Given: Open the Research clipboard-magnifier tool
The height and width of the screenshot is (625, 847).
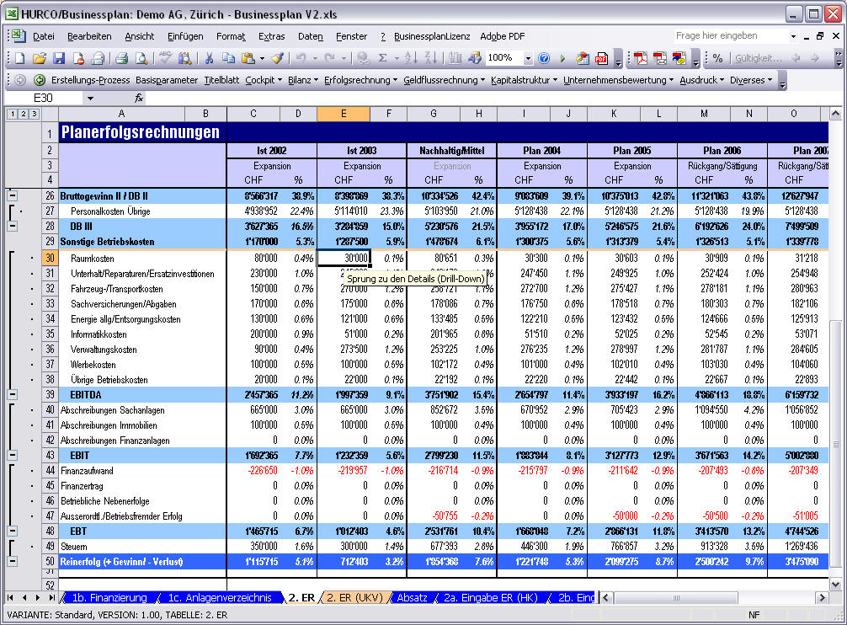Looking at the screenshot, I should click(x=184, y=58).
